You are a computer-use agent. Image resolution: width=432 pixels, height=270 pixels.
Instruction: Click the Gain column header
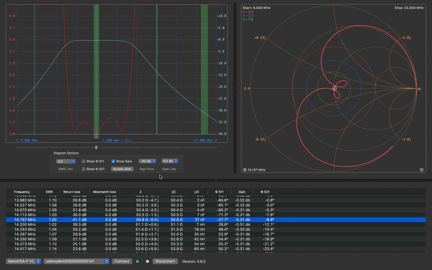(242, 192)
